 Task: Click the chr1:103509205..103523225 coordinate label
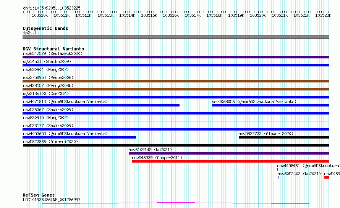(x=52, y=8)
